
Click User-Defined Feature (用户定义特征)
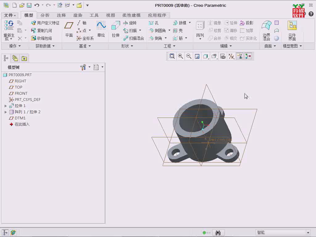click(x=45, y=23)
